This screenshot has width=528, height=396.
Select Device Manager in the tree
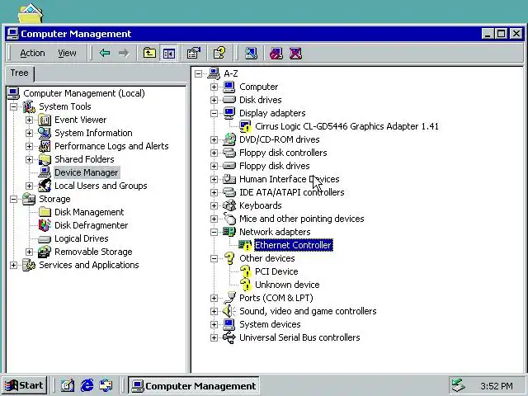86,172
